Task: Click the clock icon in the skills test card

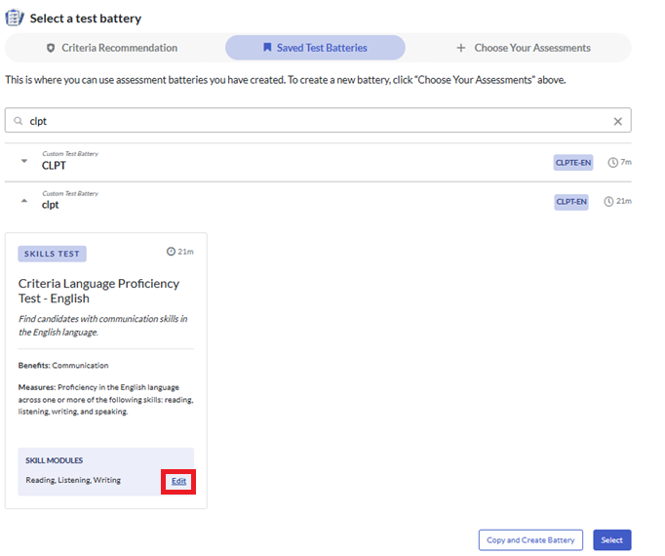Action: pos(172,252)
